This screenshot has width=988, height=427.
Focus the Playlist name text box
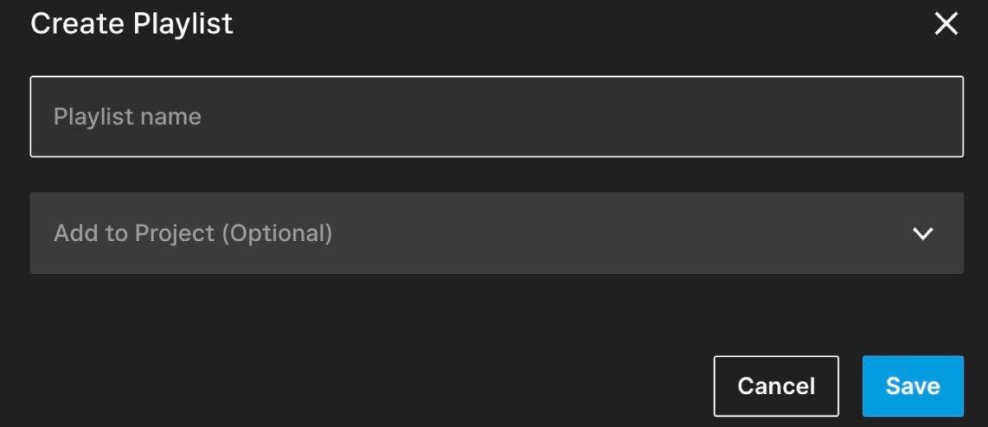point(496,117)
